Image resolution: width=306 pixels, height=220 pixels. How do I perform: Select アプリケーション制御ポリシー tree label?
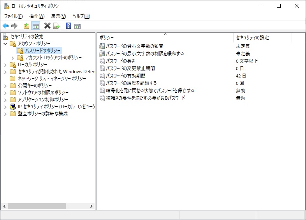pyautogui.click(x=43, y=100)
